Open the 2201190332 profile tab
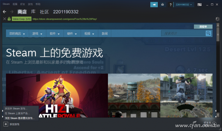 pyautogui.click(x=66, y=12)
